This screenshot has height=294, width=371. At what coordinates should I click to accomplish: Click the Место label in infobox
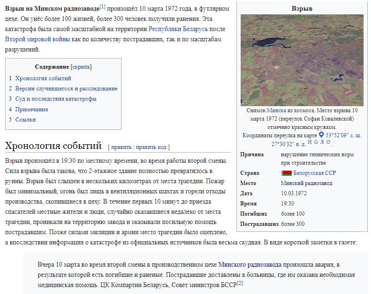tap(248, 183)
